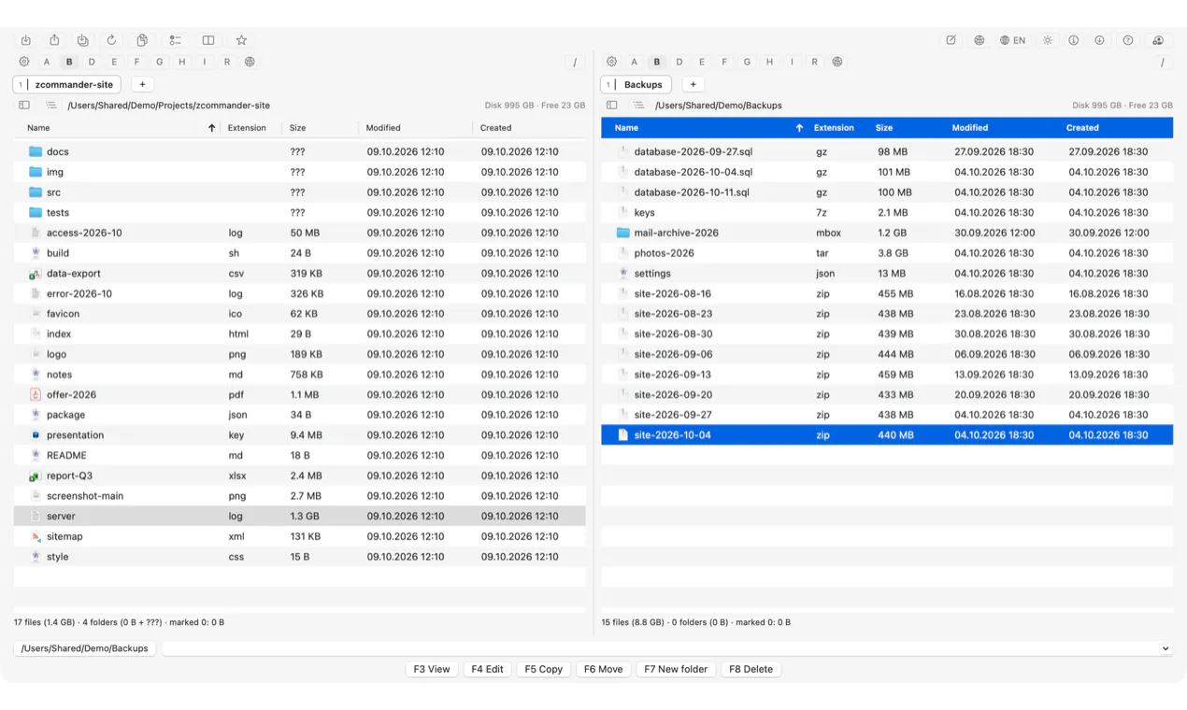Open the user account icon at top right

tap(1158, 40)
